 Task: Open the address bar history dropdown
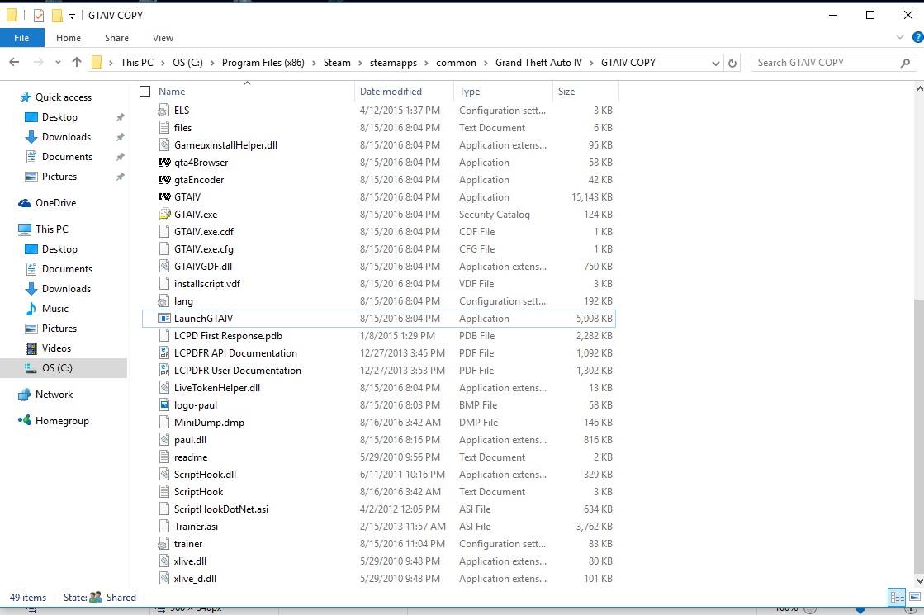coord(716,63)
